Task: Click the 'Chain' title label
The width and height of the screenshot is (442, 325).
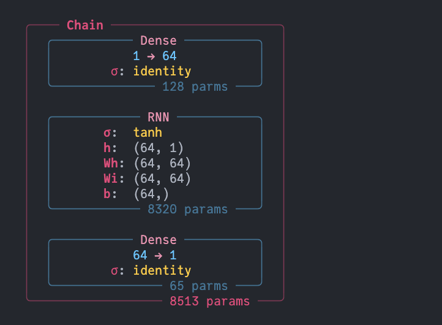Action: point(85,25)
